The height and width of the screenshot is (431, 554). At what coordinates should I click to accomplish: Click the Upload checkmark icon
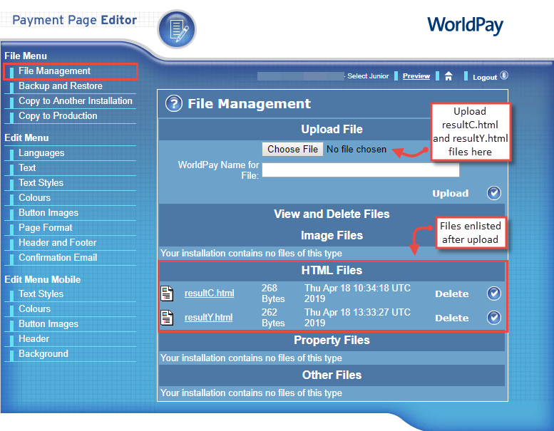click(493, 193)
